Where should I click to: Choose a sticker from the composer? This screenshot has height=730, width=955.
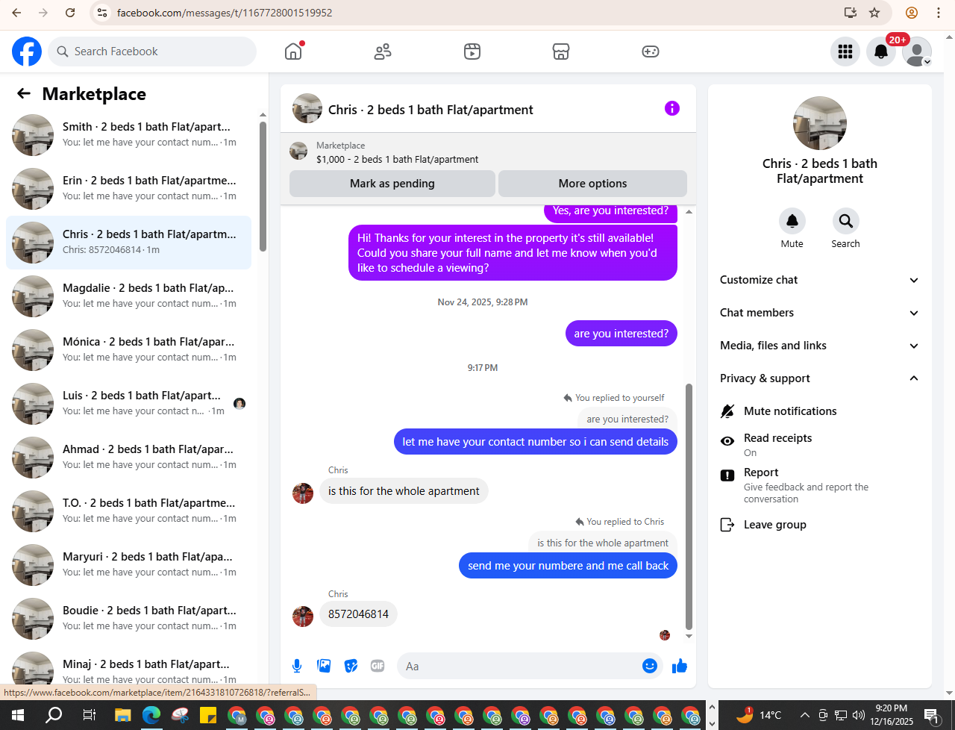[351, 666]
